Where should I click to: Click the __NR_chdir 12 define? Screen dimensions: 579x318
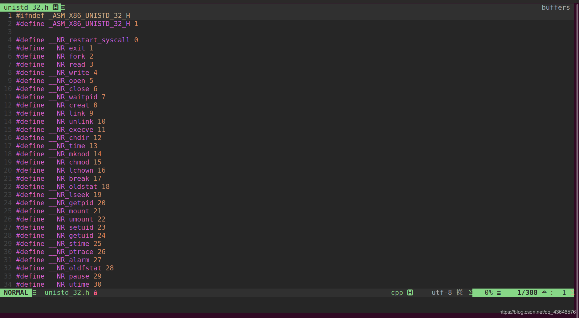[x=59, y=138]
